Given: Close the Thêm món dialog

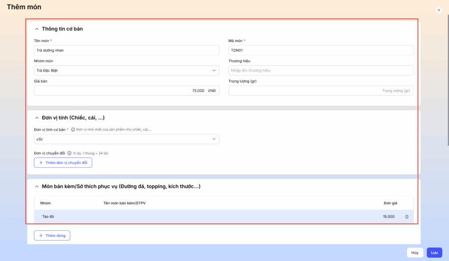Looking at the screenshot, I should (438, 10).
